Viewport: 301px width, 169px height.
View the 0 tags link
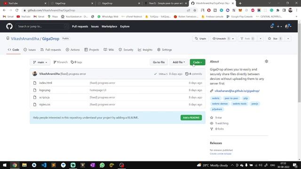tap(76, 62)
